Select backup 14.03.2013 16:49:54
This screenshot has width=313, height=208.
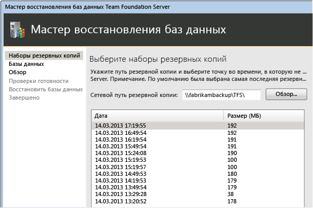tap(198, 133)
